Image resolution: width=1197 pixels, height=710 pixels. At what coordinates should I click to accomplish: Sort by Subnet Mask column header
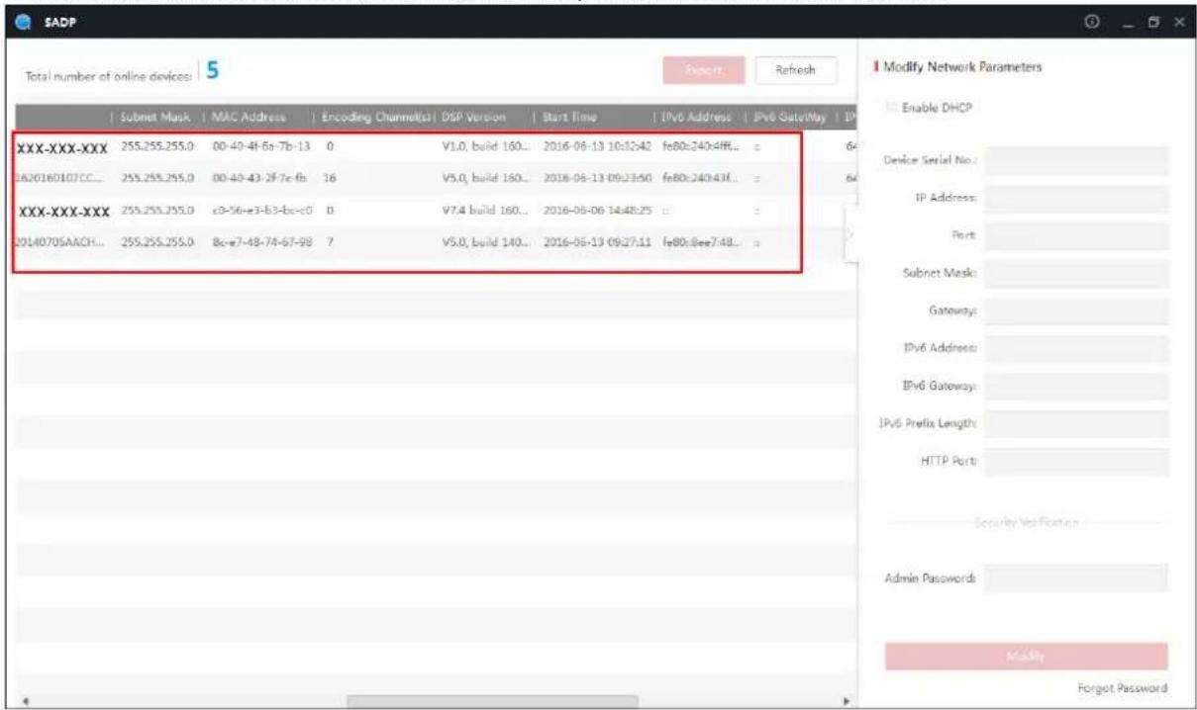(x=152, y=118)
